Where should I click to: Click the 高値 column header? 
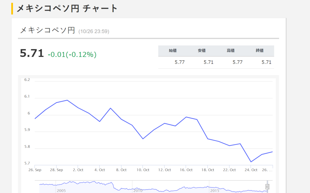(230, 51)
